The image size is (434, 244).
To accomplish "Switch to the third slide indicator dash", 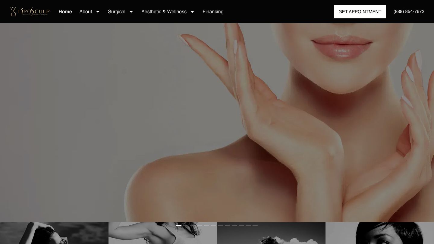I will 193,225.
